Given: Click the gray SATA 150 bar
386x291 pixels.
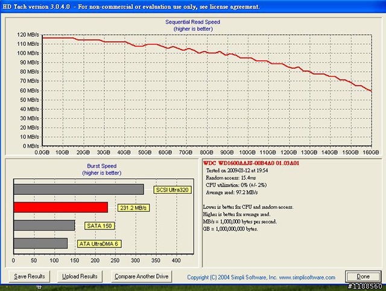Looking at the screenshot, I should pyautogui.click(x=44, y=225).
